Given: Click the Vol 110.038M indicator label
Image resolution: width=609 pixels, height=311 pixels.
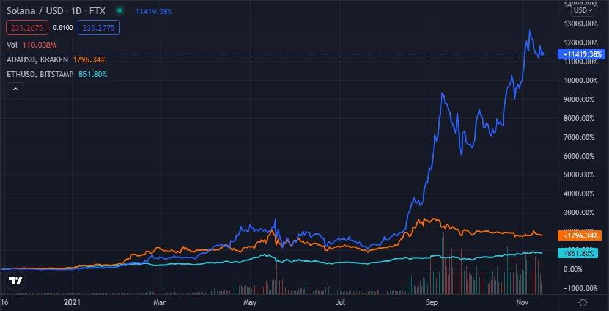Looking at the screenshot, I should click(31, 45).
